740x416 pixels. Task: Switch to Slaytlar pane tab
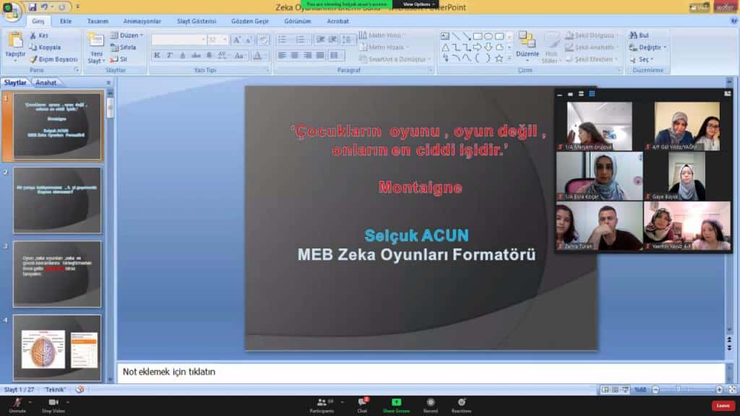pos(15,82)
